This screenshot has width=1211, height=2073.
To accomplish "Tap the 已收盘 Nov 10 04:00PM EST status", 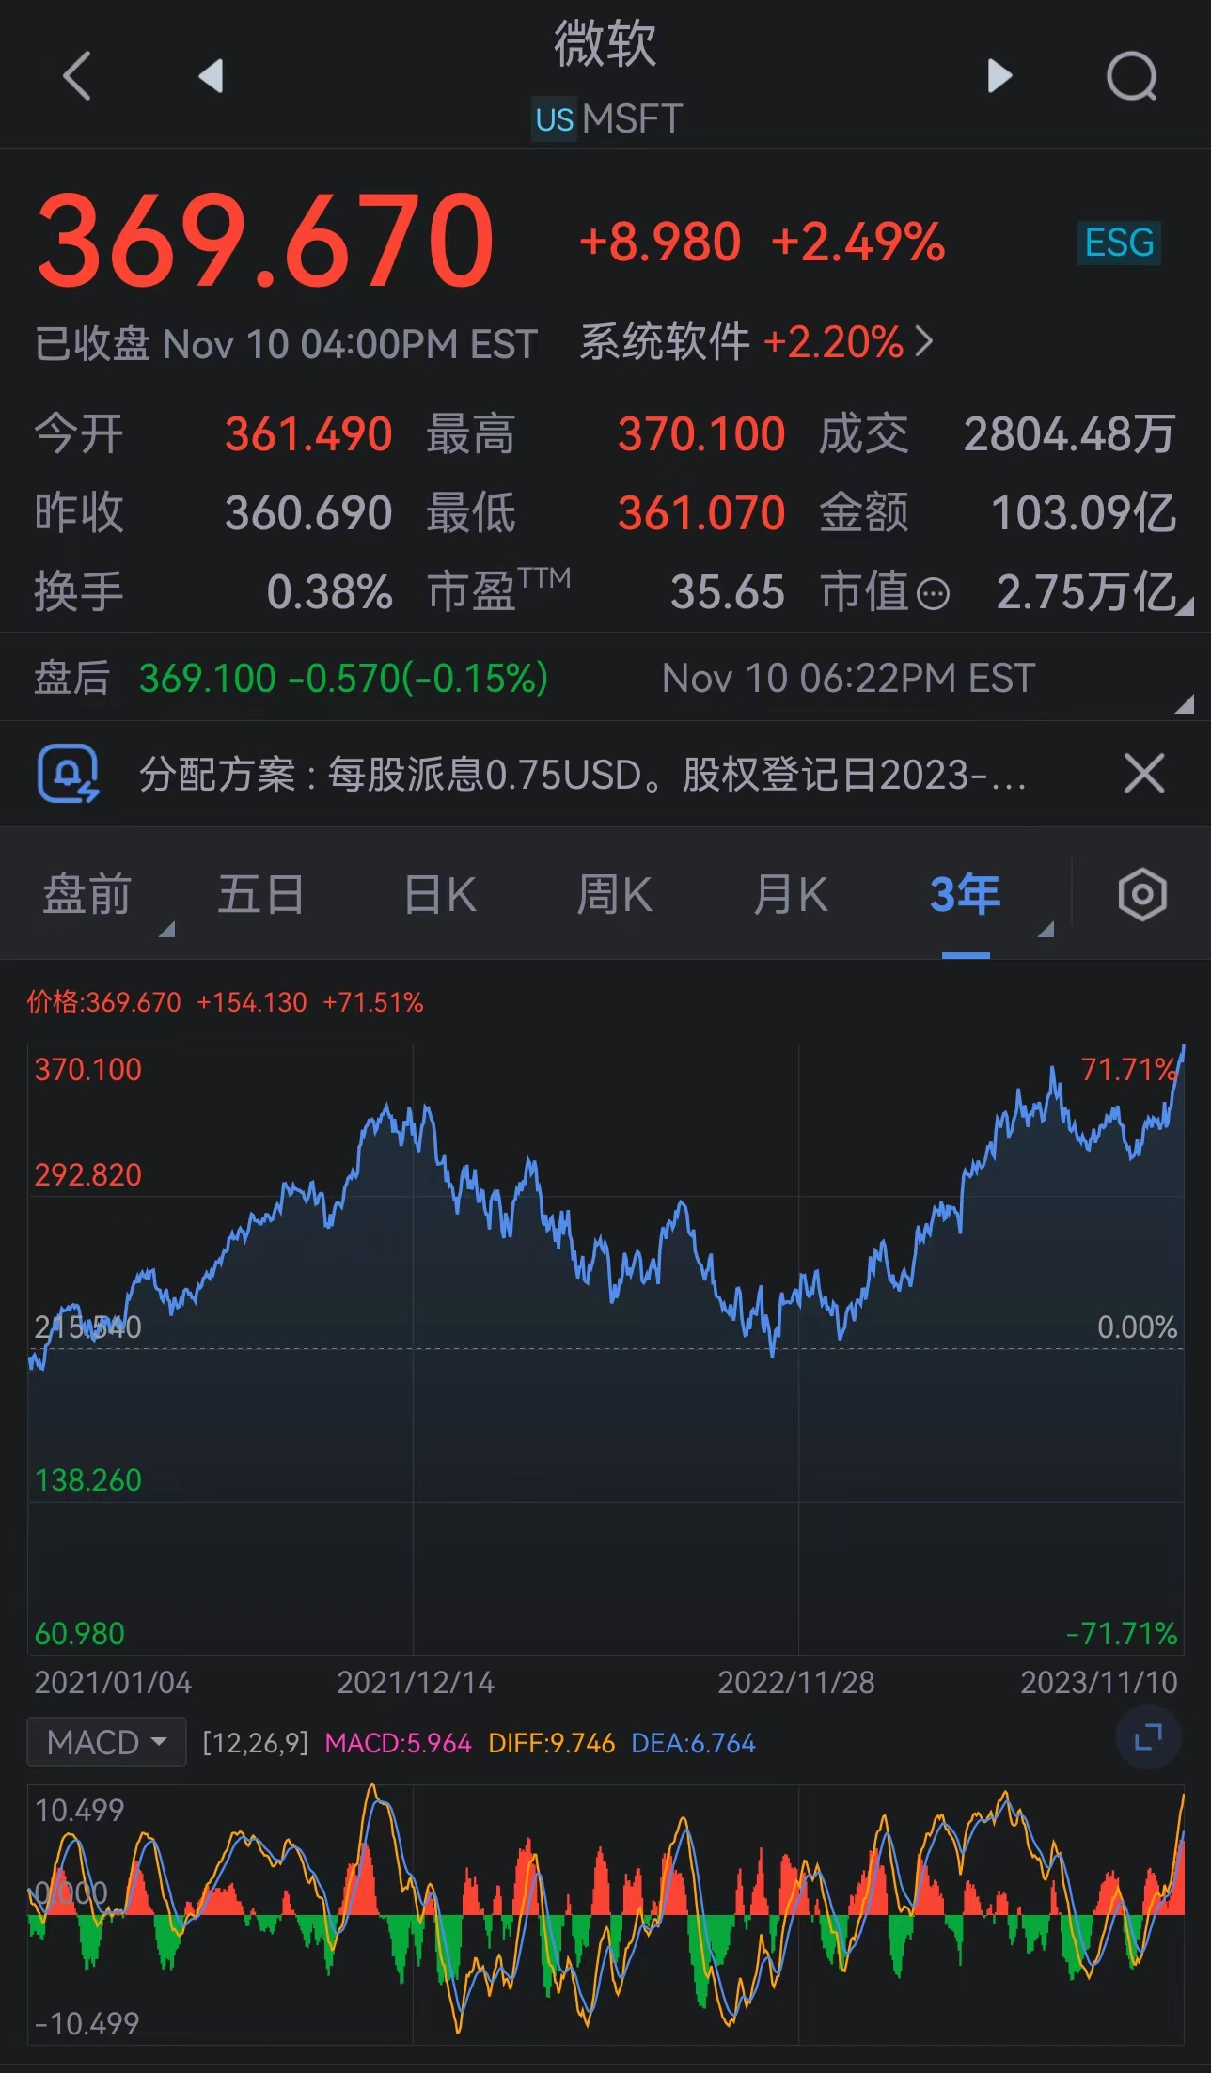I will [286, 344].
